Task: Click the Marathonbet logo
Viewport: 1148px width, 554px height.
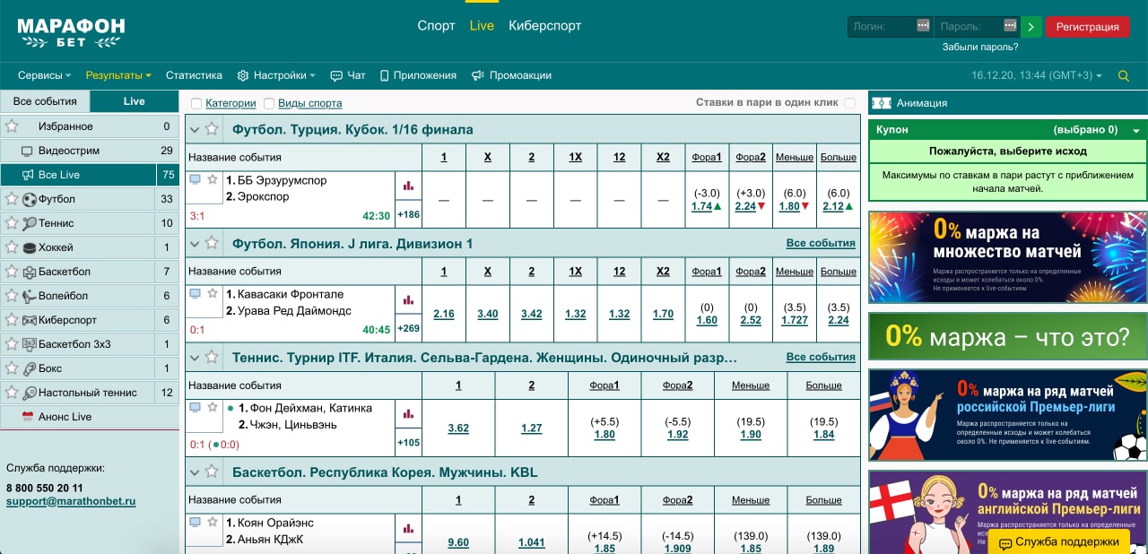Action: click(71, 31)
